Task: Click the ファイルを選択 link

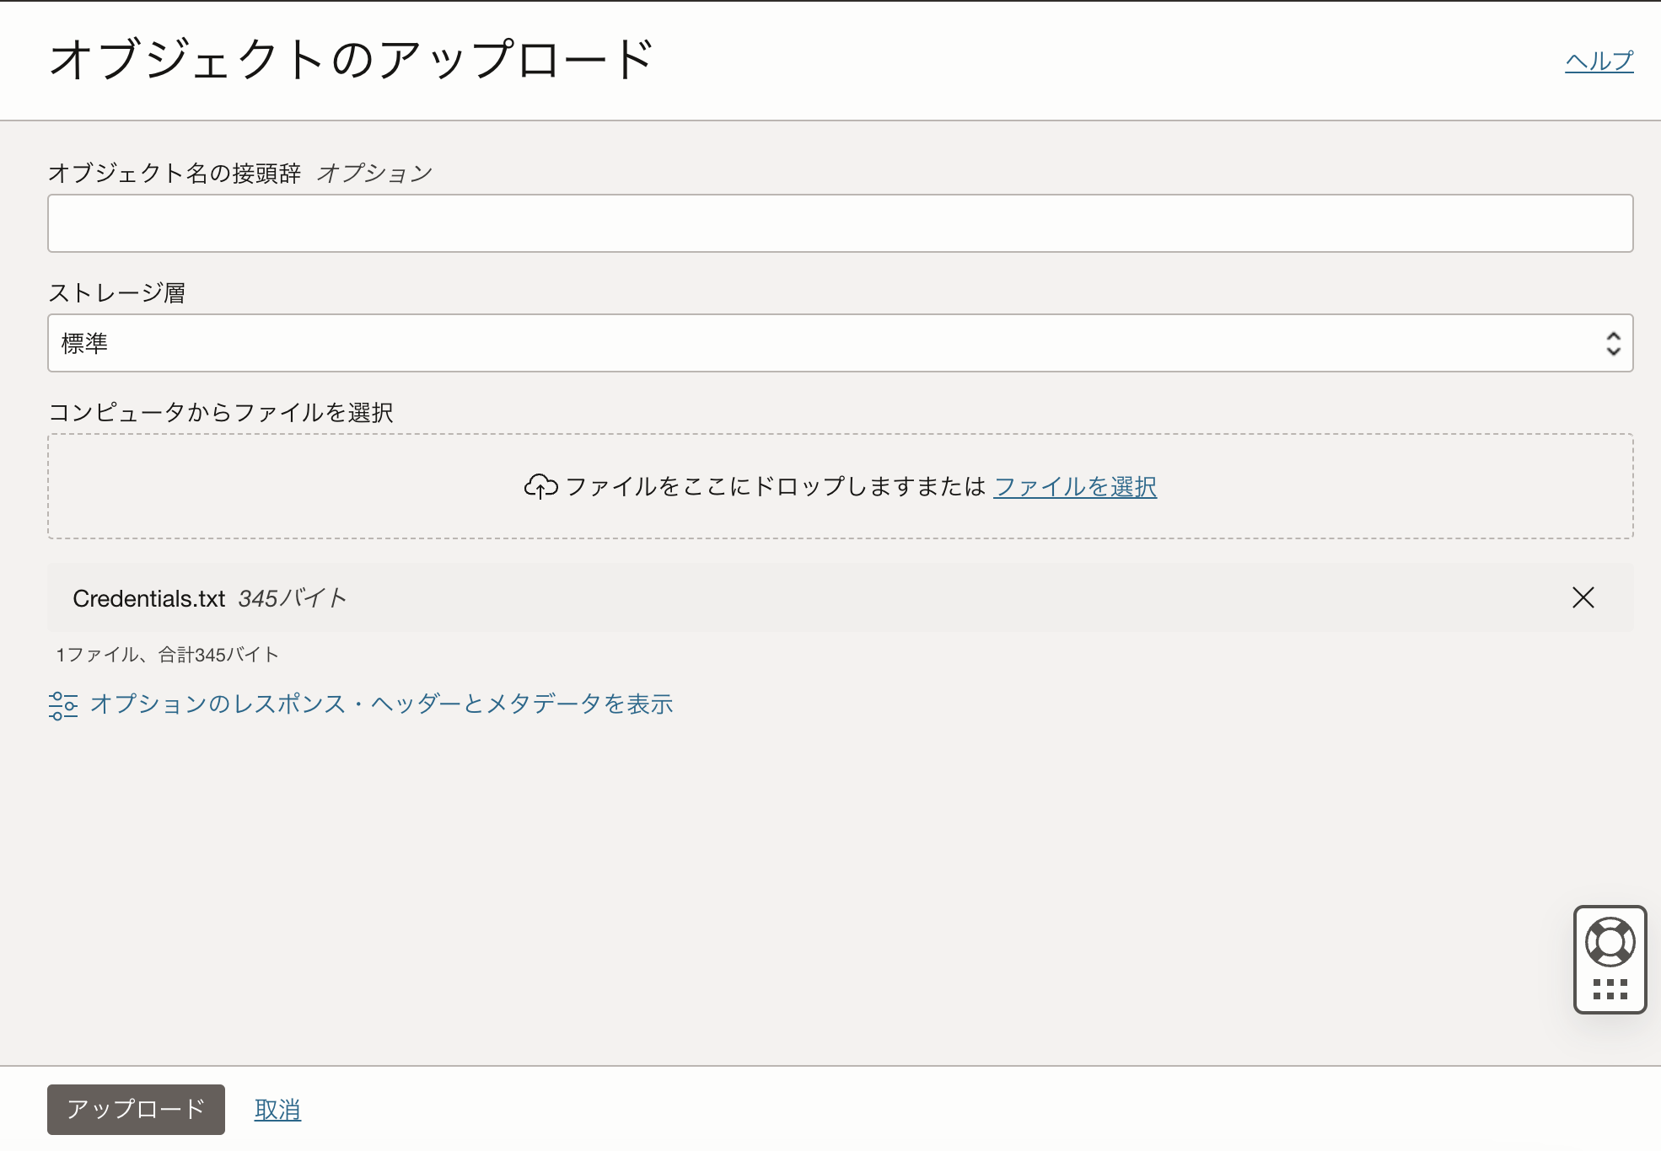Action: point(1074,486)
